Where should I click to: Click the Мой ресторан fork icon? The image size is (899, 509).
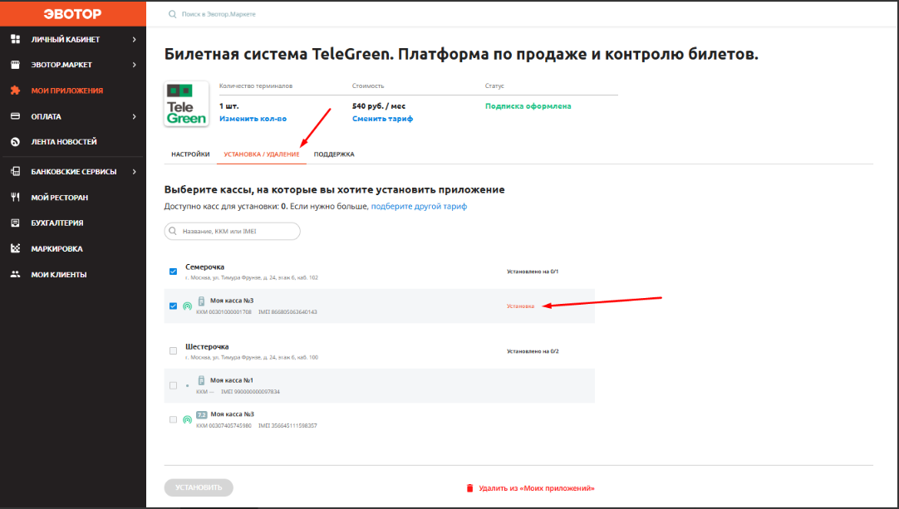[16, 197]
